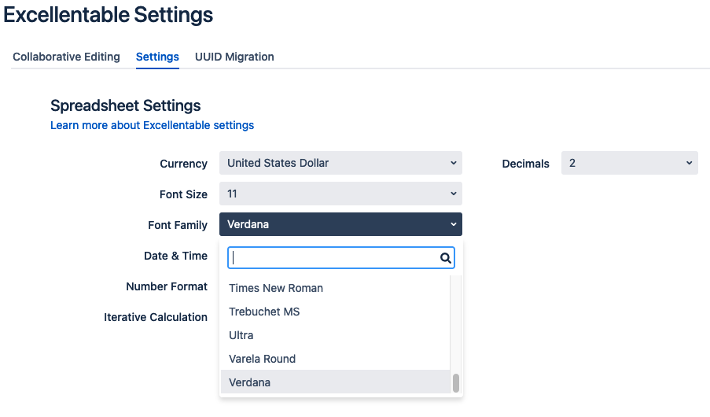The image size is (710, 417).
Task: Click the magnifying glass search icon
Action: point(445,257)
